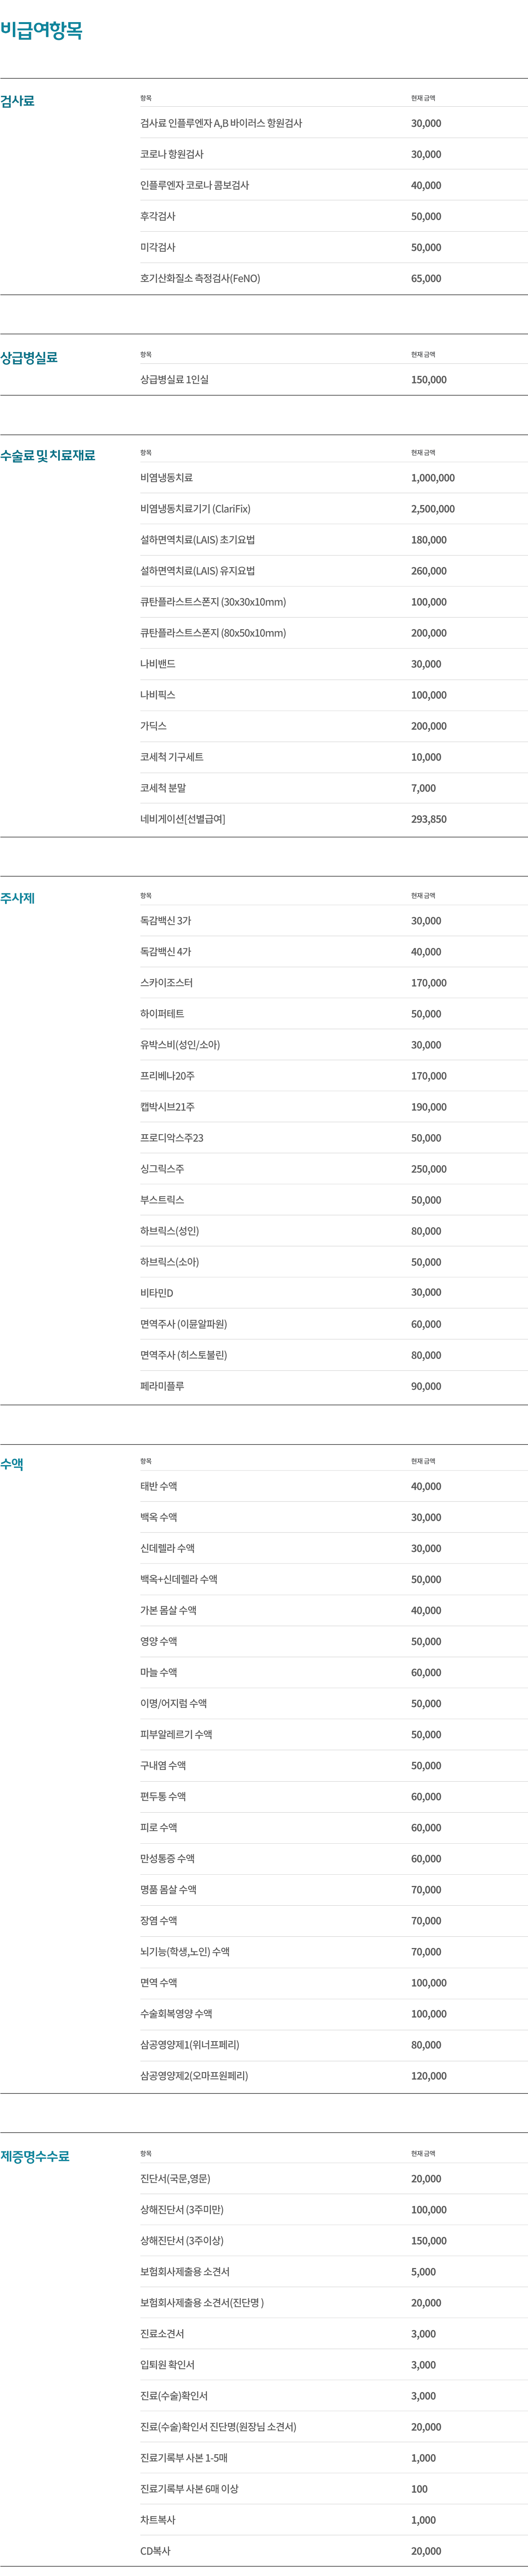The height and width of the screenshot is (2576, 528).
Task: Click '큐탄플라스트스폰지 (80x50x10mm)' row
Action: [213, 633]
